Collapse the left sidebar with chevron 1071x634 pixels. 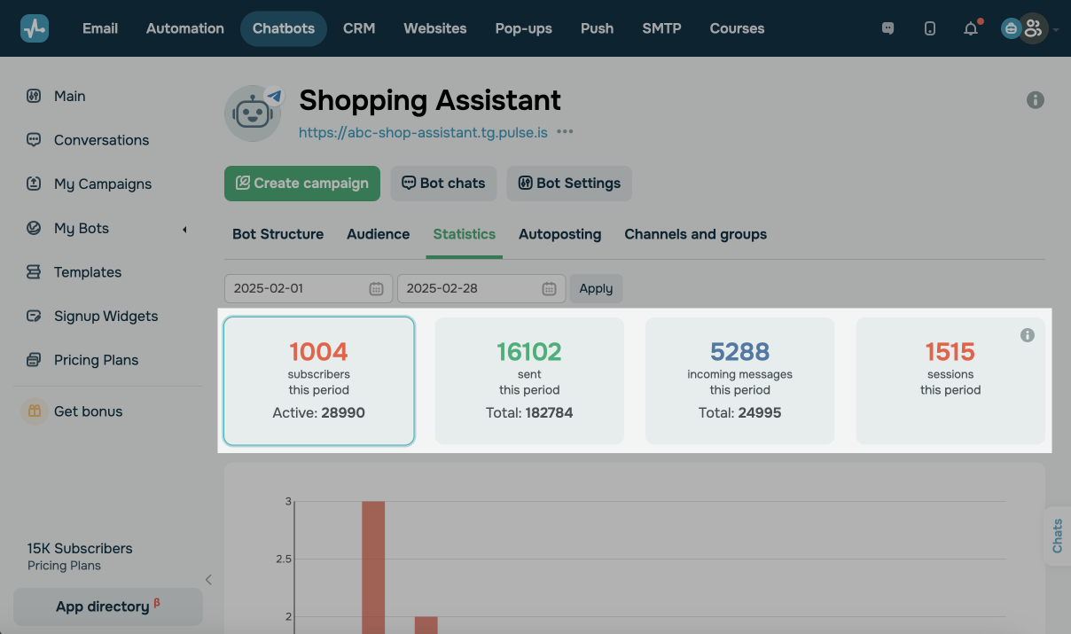coord(208,580)
